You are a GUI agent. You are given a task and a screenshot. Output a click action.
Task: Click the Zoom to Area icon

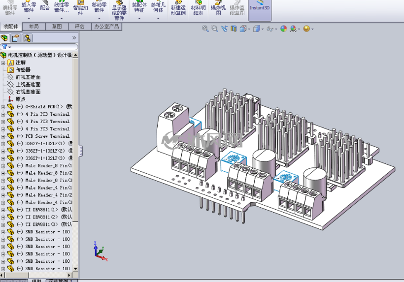tap(215, 29)
